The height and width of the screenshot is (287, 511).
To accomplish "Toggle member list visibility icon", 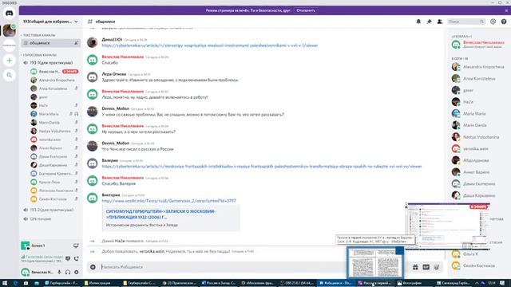I will (440, 22).
